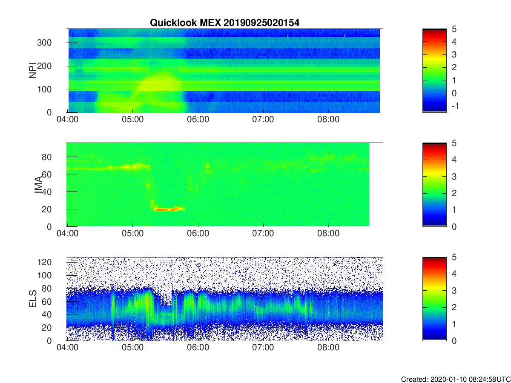Click the "0" label on ELS colorbar
The width and height of the screenshot is (511, 383).
click(x=454, y=341)
